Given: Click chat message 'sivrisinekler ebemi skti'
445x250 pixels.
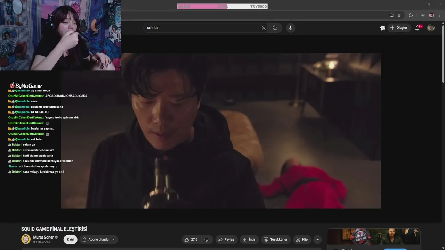Looking at the screenshot, I should pyautogui.click(x=39, y=150).
